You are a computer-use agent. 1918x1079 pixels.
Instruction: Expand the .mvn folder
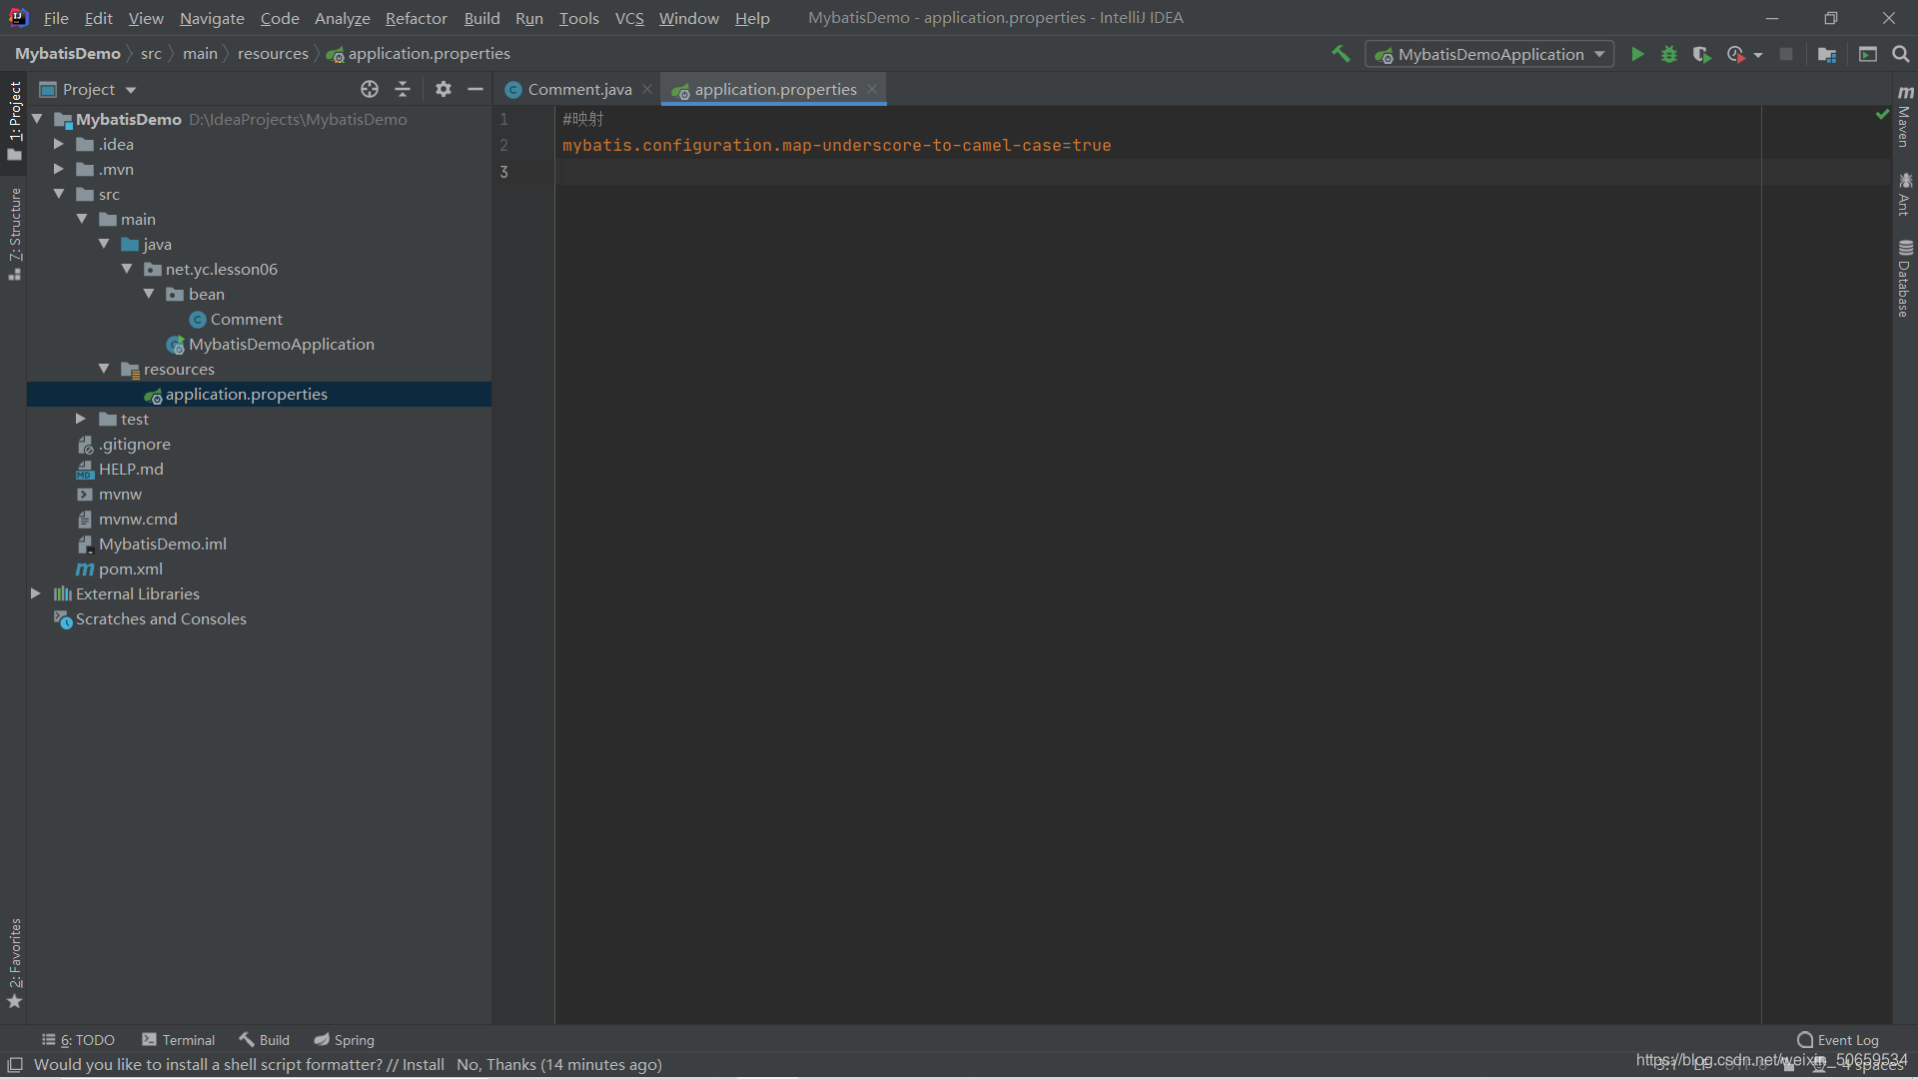coord(59,169)
